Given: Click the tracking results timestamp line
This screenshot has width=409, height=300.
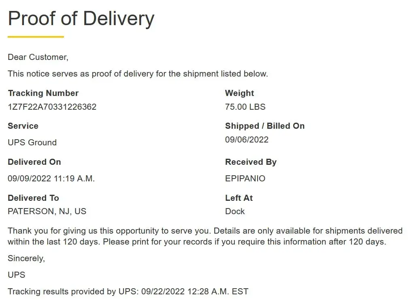Looking at the screenshot, I should tap(128, 291).
